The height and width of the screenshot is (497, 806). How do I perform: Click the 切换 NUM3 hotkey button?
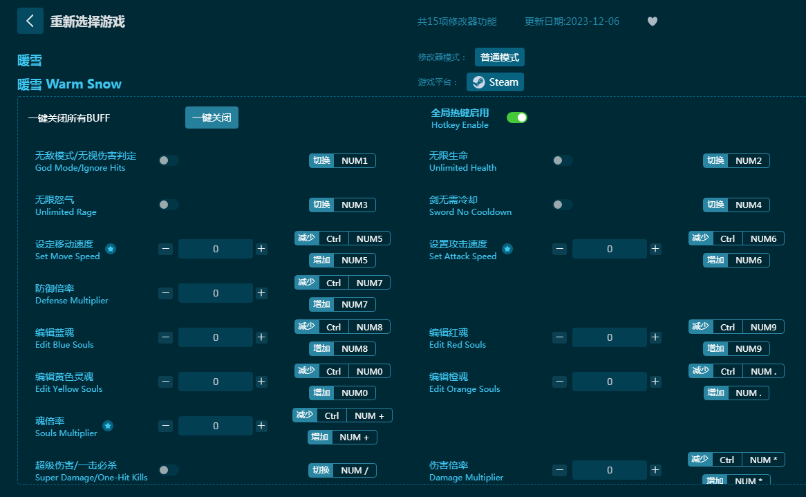tap(342, 205)
